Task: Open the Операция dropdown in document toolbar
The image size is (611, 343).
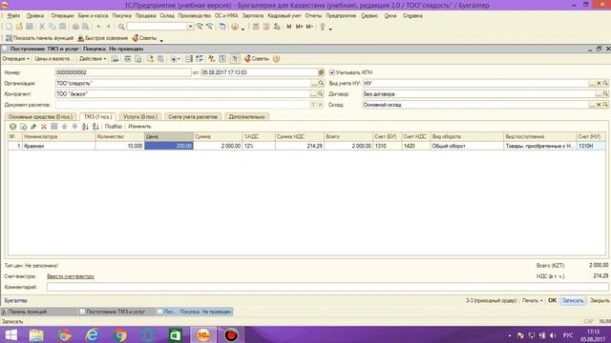Action: pyautogui.click(x=15, y=59)
